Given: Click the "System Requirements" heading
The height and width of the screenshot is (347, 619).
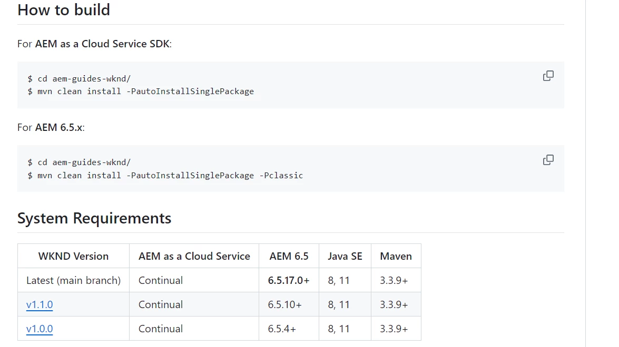Looking at the screenshot, I should (x=94, y=218).
